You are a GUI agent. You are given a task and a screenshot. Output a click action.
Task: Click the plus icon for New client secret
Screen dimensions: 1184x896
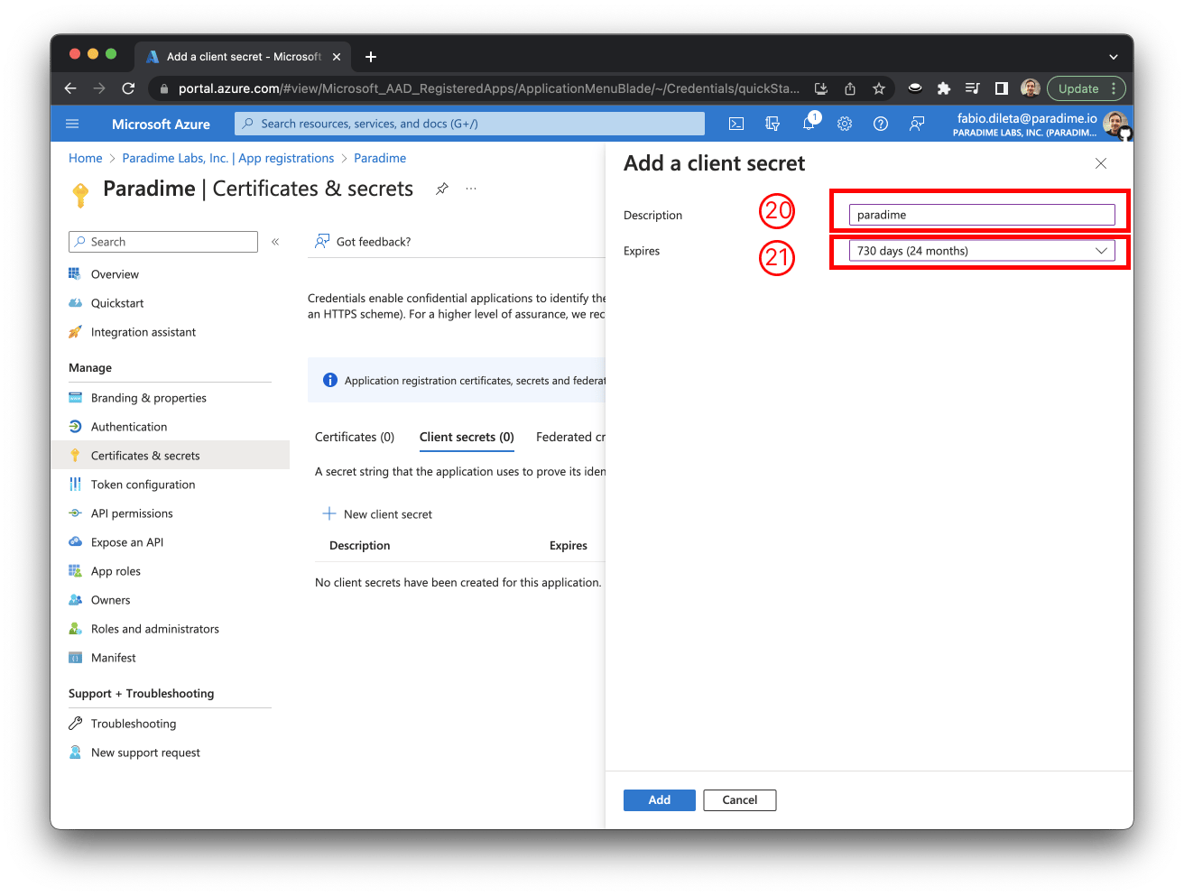pyautogui.click(x=329, y=513)
